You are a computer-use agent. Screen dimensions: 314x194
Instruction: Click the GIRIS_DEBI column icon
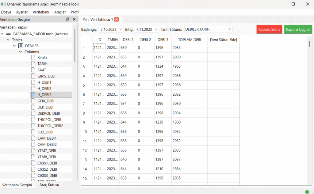point(33,76)
